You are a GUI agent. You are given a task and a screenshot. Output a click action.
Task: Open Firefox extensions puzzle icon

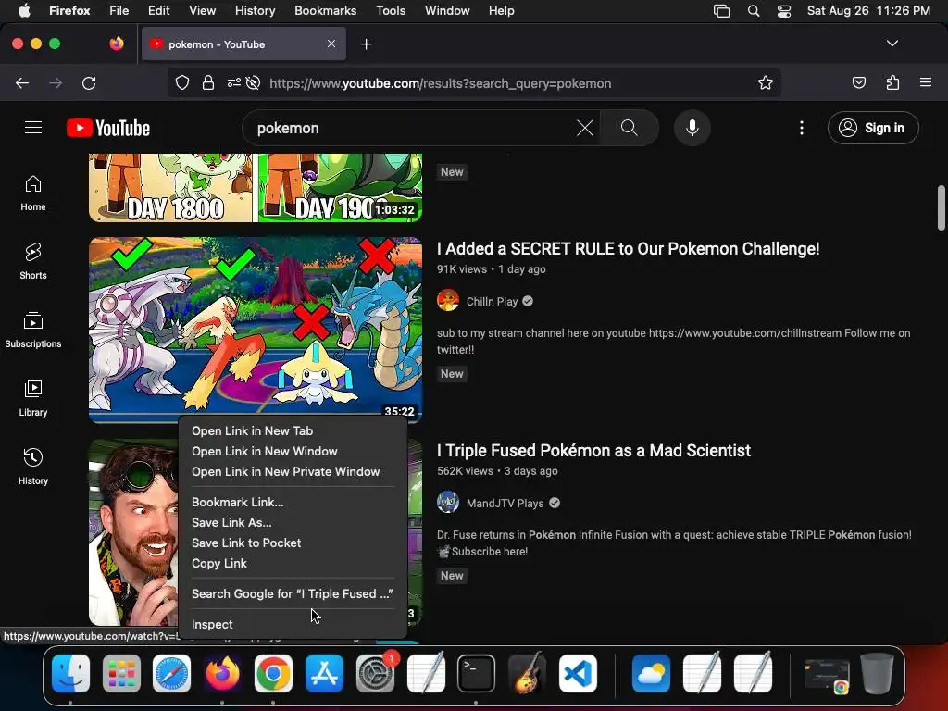[892, 82]
